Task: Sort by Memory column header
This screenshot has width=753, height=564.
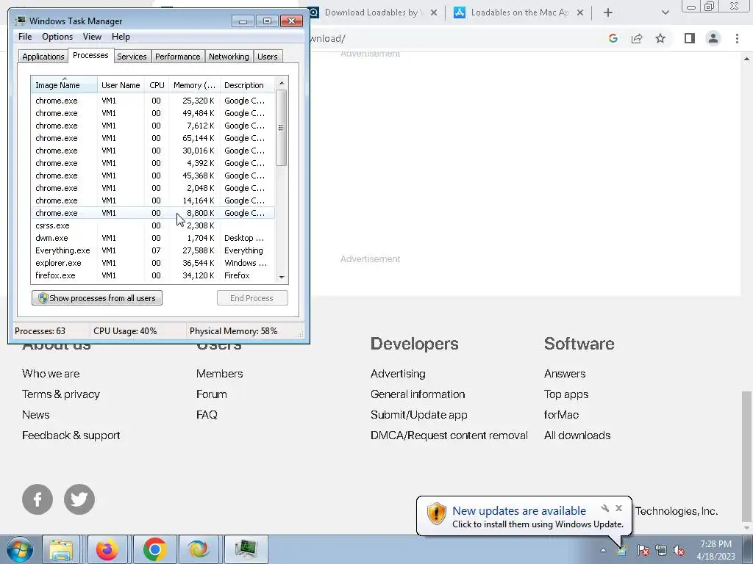Action: click(194, 85)
